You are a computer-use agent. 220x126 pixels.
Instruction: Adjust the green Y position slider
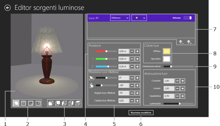click(106, 59)
